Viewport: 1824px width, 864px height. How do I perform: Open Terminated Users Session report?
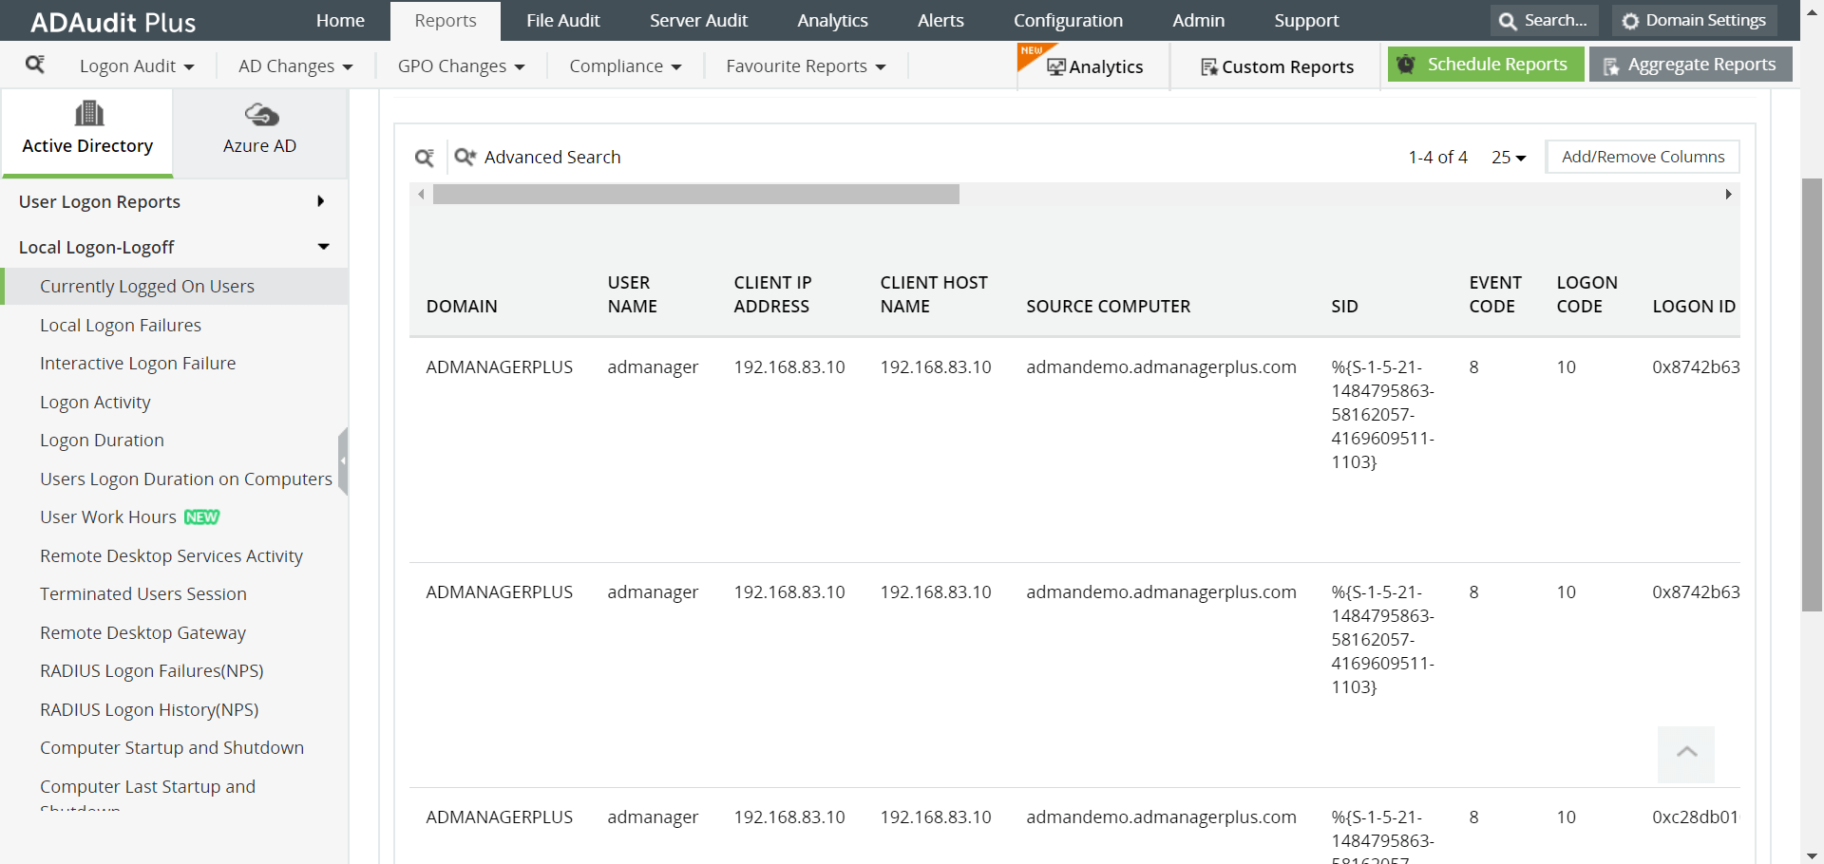click(143, 593)
